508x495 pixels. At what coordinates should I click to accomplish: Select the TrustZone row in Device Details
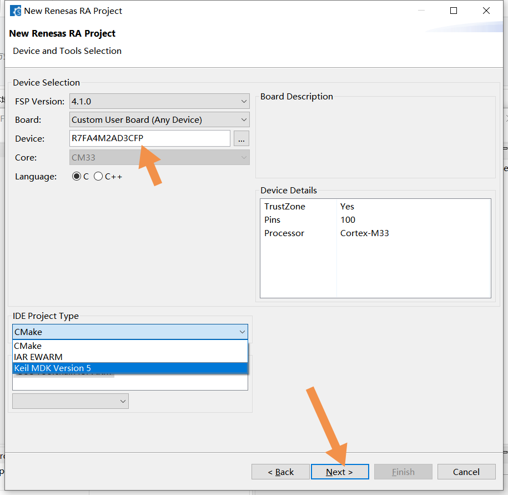click(375, 207)
